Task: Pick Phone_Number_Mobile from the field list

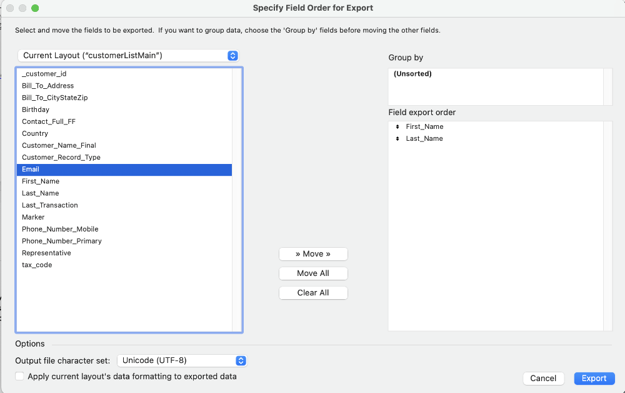Action: 60,229
